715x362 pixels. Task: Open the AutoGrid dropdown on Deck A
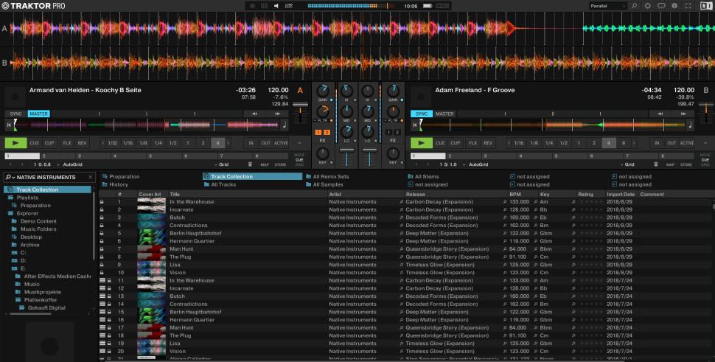point(72,164)
